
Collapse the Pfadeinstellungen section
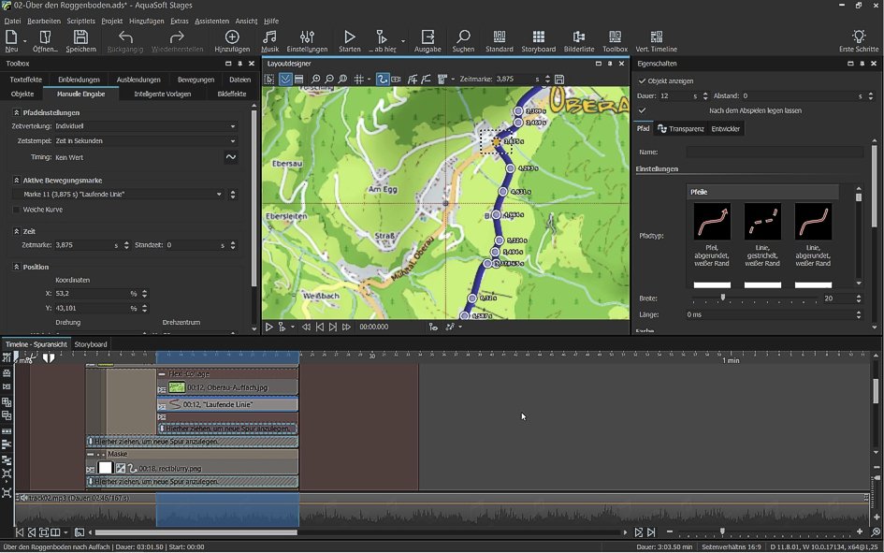(x=16, y=112)
